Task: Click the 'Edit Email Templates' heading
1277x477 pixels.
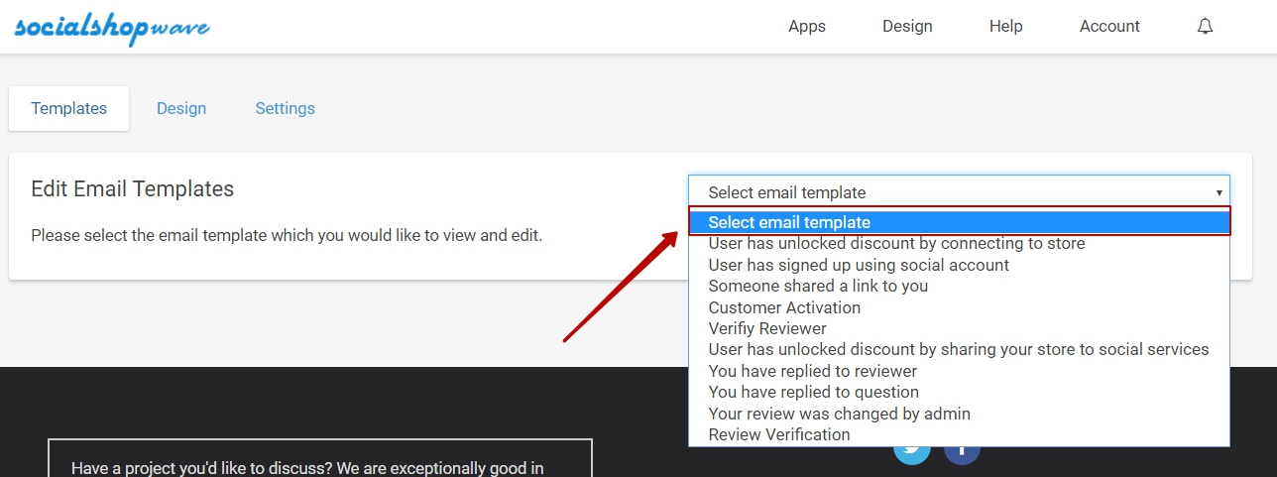Action: tap(133, 188)
